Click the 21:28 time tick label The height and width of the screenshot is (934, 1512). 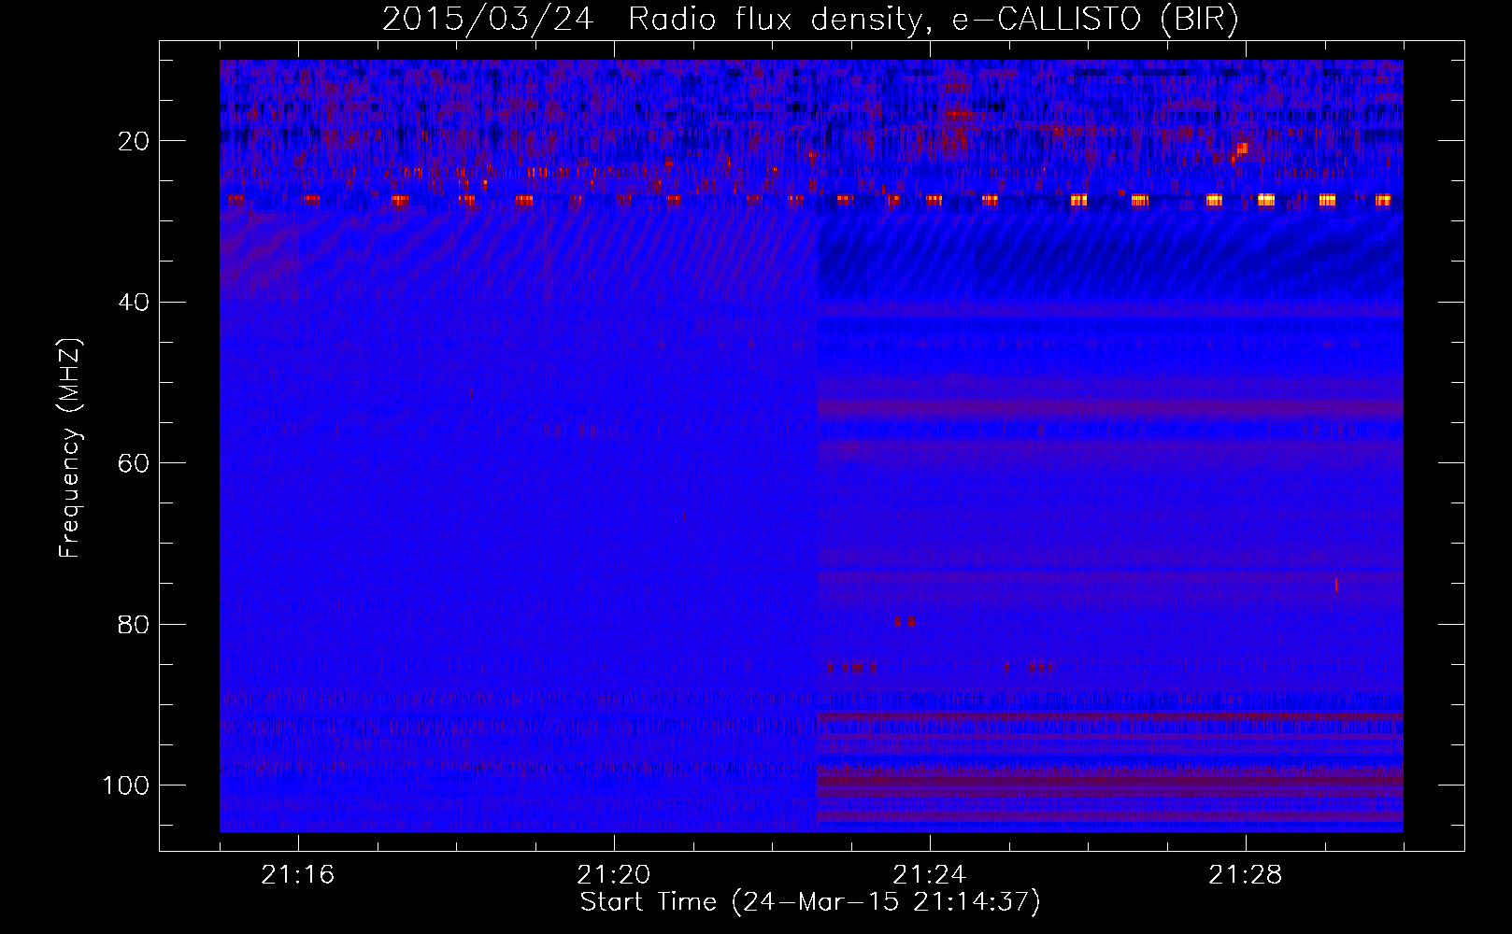pos(1246,875)
